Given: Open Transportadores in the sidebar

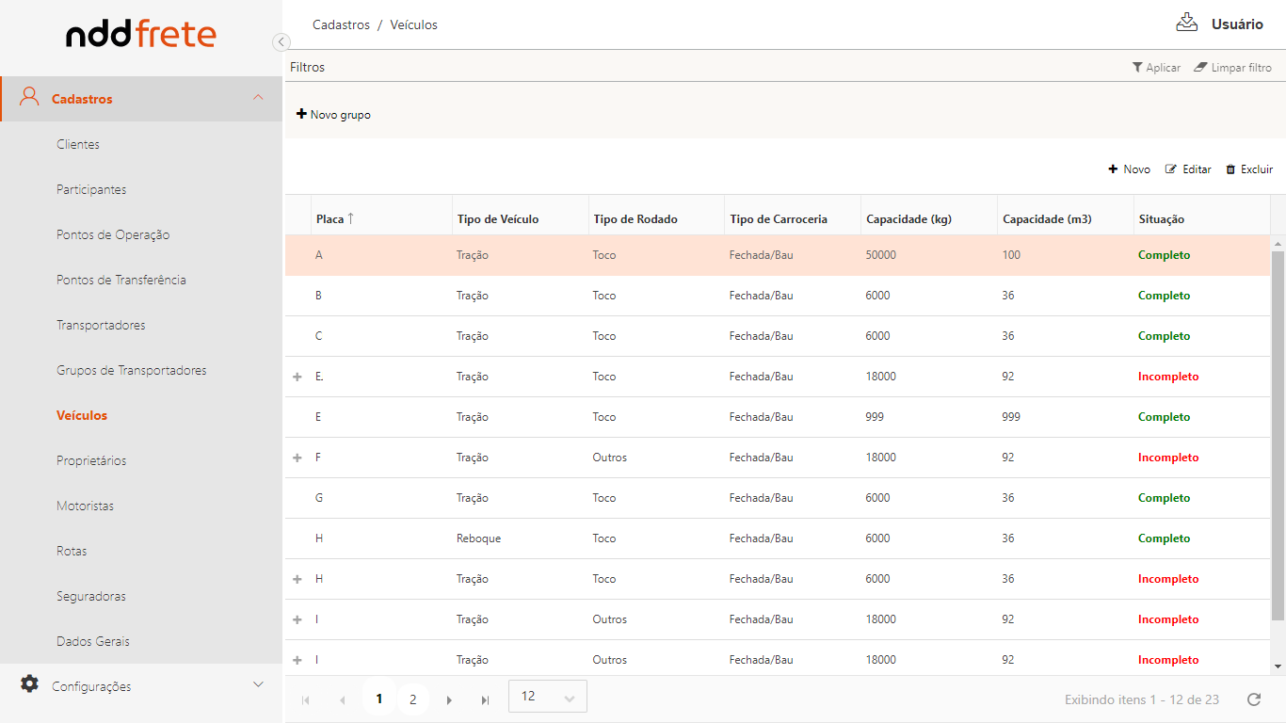Looking at the screenshot, I should (101, 325).
